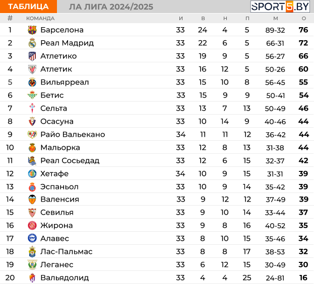314x284 pixels.
Task: Click the Real Madrid crest icon
Action: 32,43
